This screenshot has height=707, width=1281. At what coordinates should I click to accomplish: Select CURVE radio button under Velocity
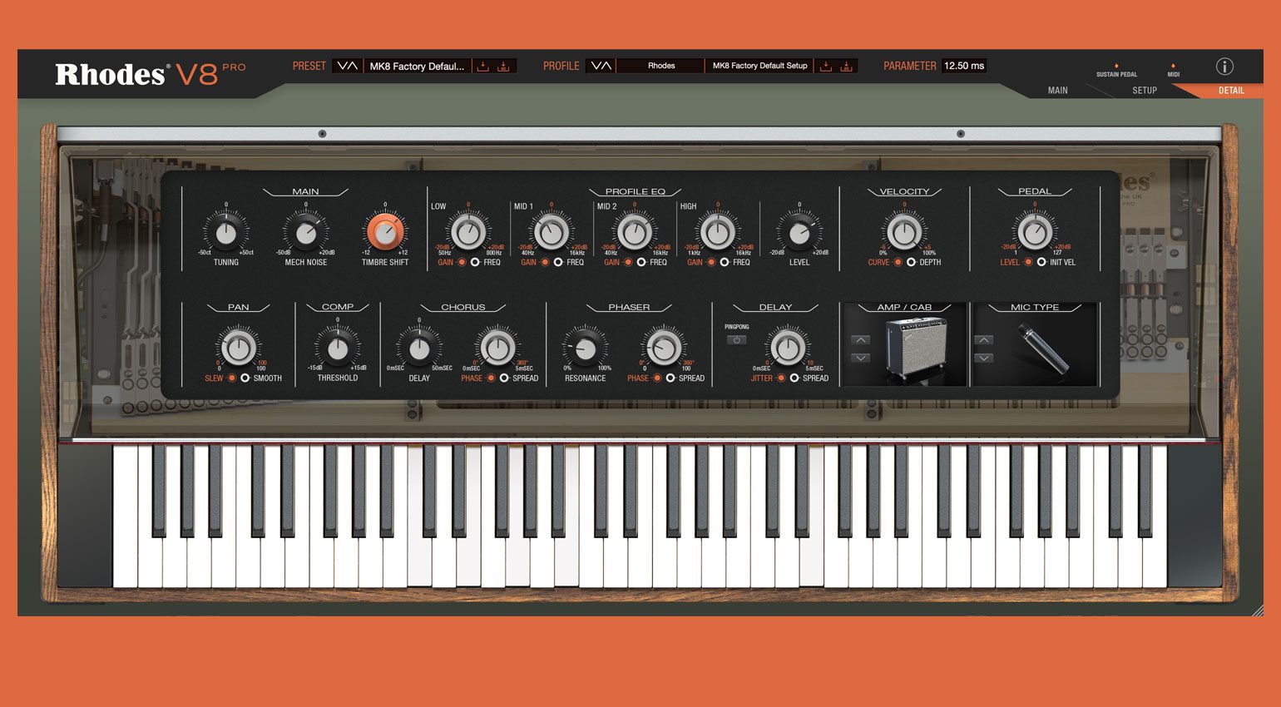pos(898,262)
